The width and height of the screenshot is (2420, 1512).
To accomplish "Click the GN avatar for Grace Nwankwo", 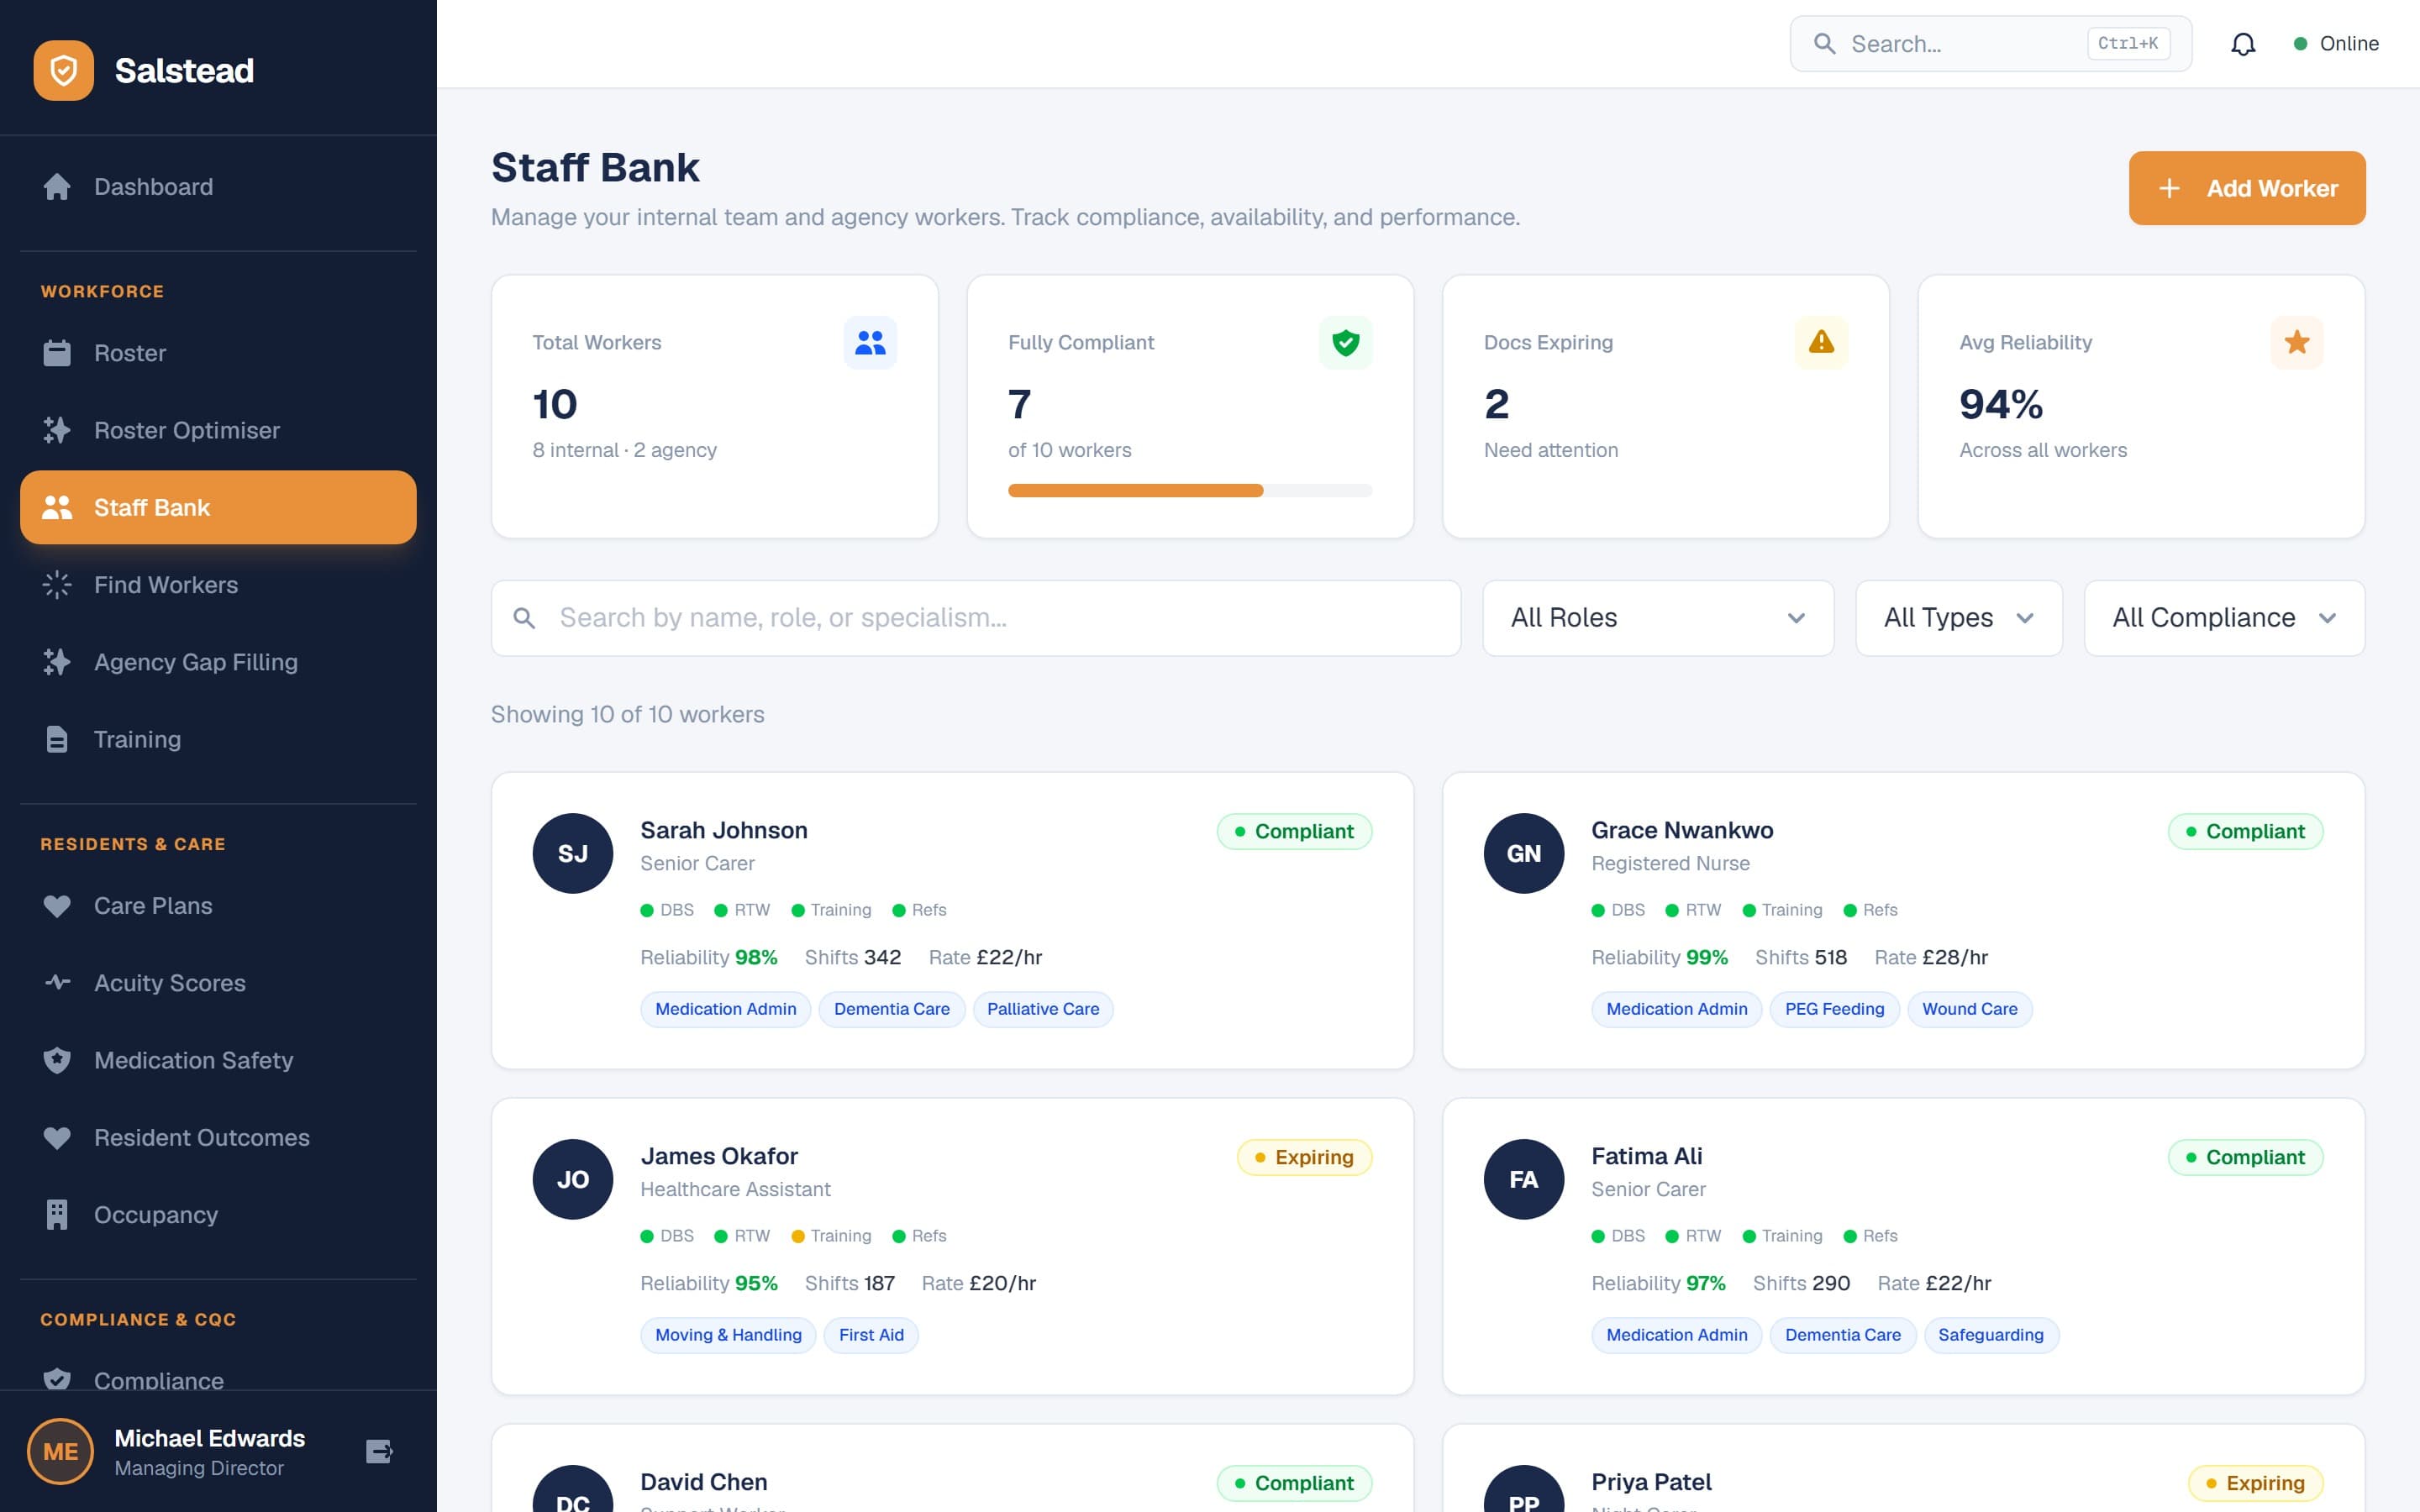I will (x=1524, y=853).
